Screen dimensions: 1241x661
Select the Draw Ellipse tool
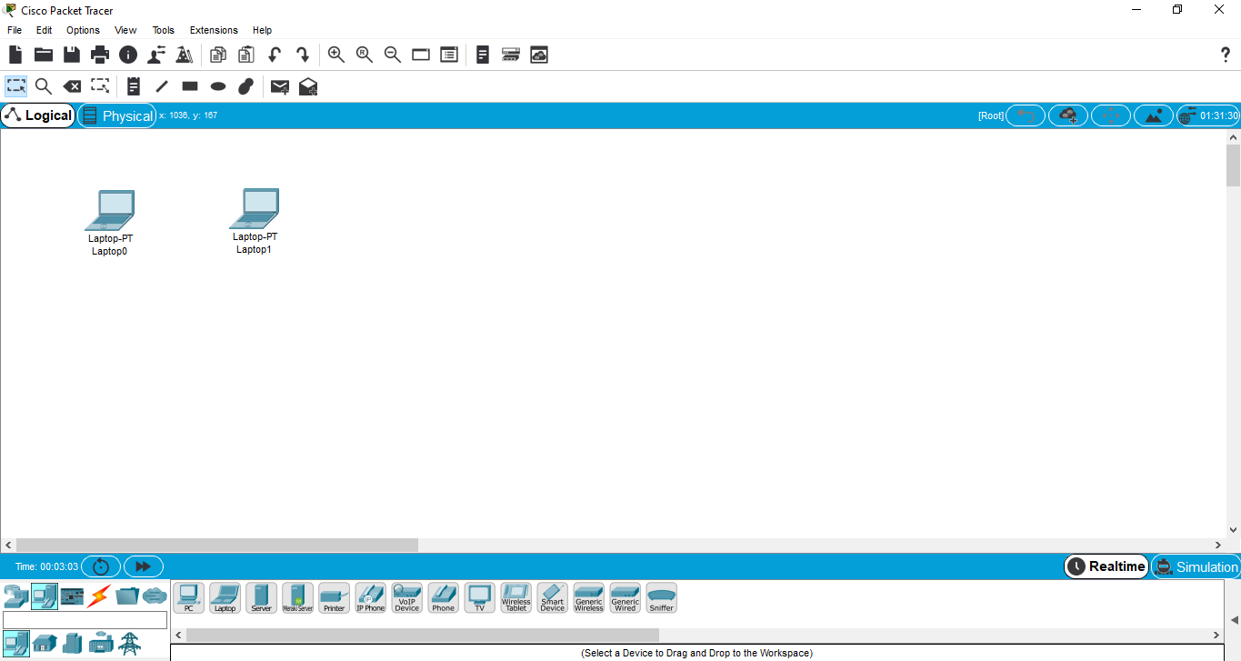coord(218,86)
